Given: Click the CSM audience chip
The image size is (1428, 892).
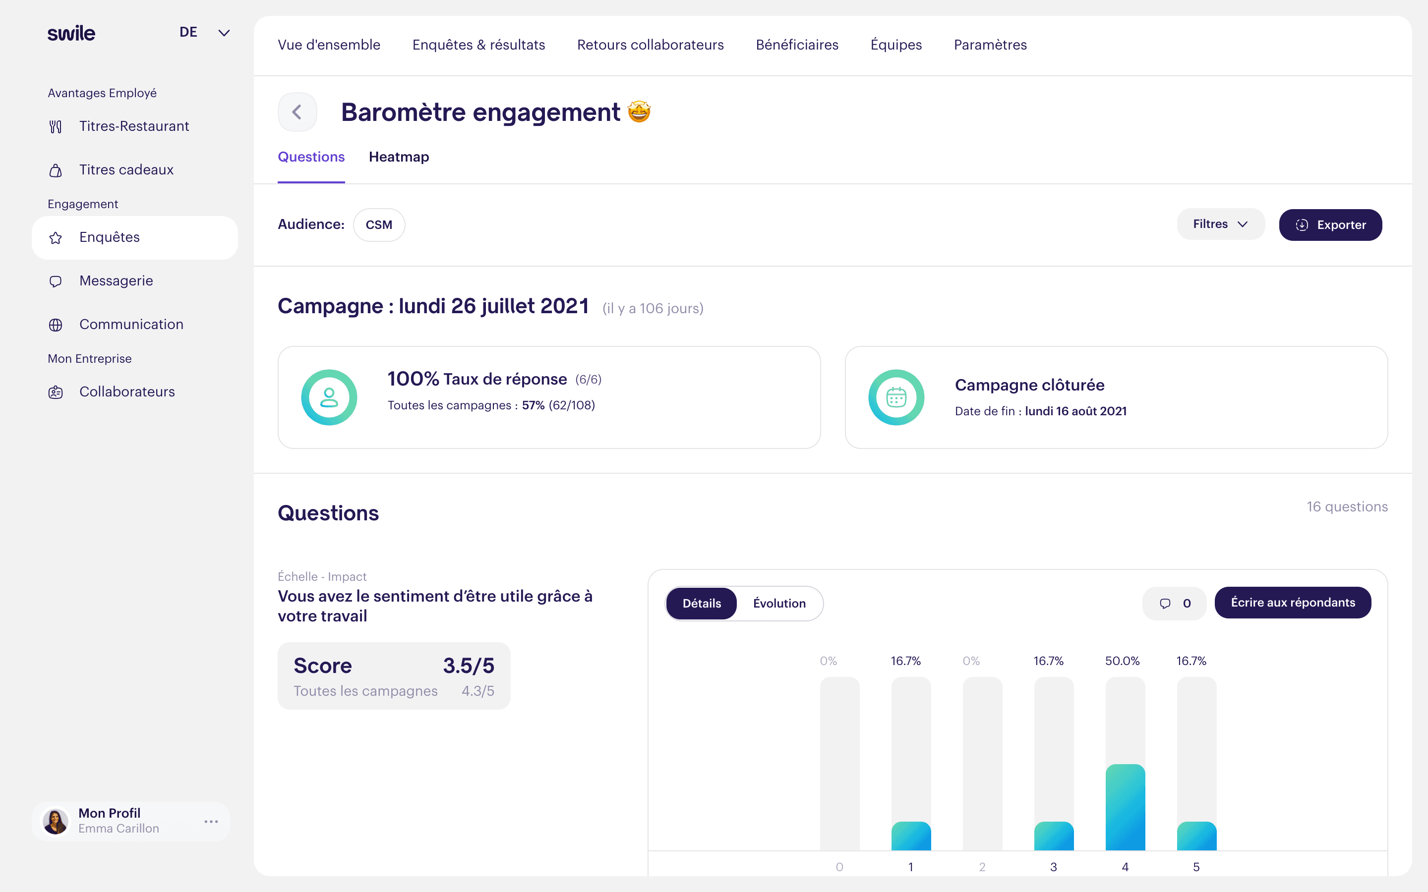Looking at the screenshot, I should pyautogui.click(x=379, y=225).
